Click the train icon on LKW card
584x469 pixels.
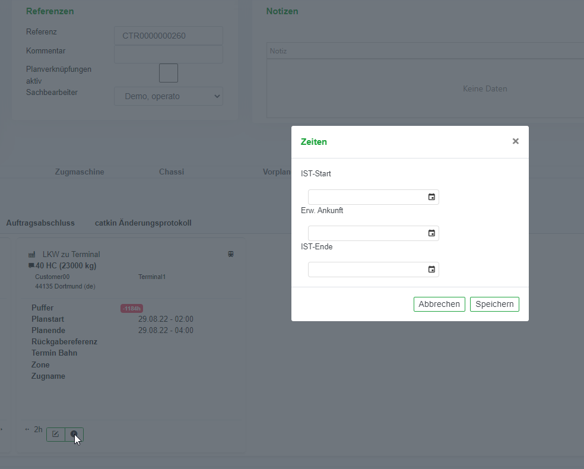pyautogui.click(x=231, y=254)
